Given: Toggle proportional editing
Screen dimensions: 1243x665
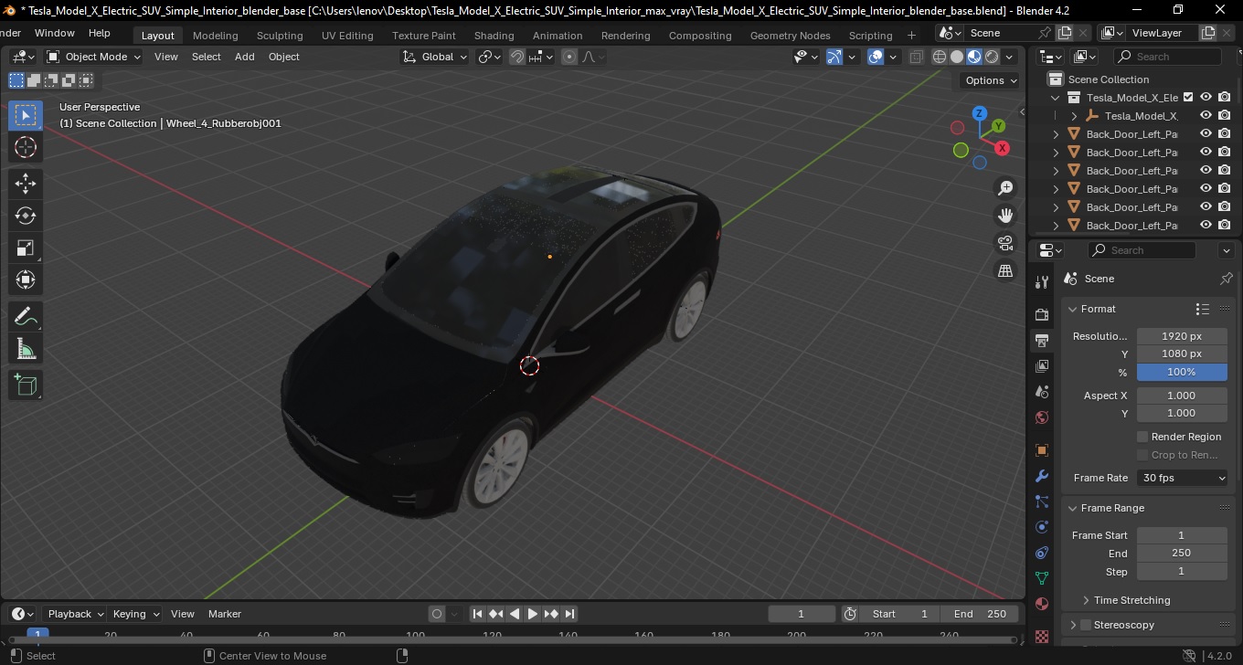Looking at the screenshot, I should [569, 57].
